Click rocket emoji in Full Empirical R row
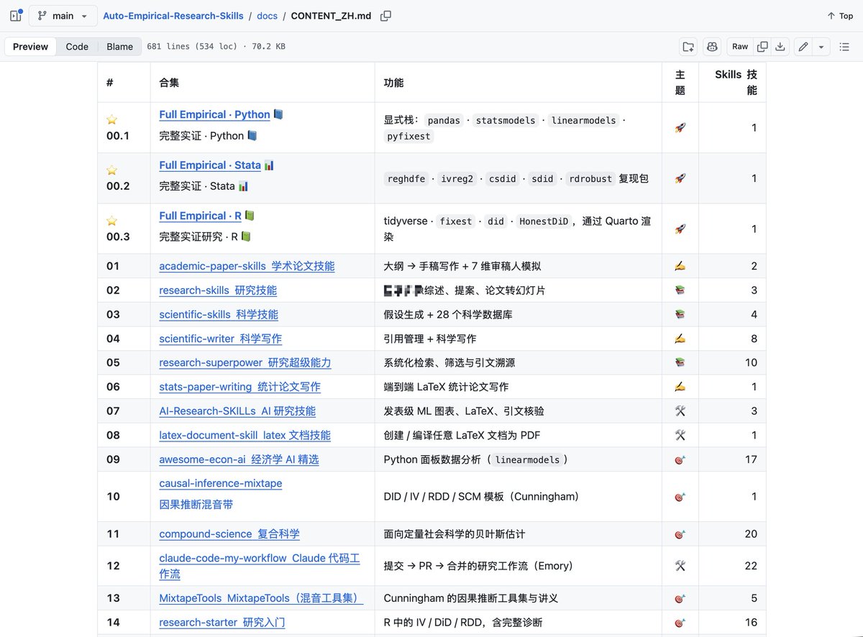The height and width of the screenshot is (637, 863). [x=680, y=229]
